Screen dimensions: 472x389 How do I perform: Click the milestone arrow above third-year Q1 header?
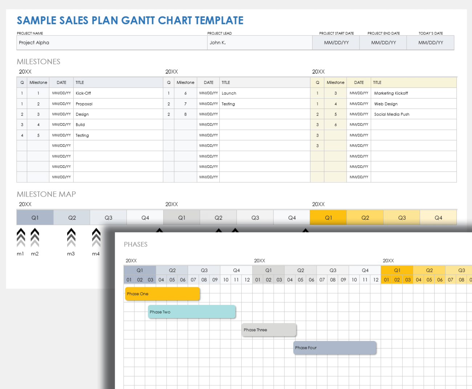(x=305, y=230)
